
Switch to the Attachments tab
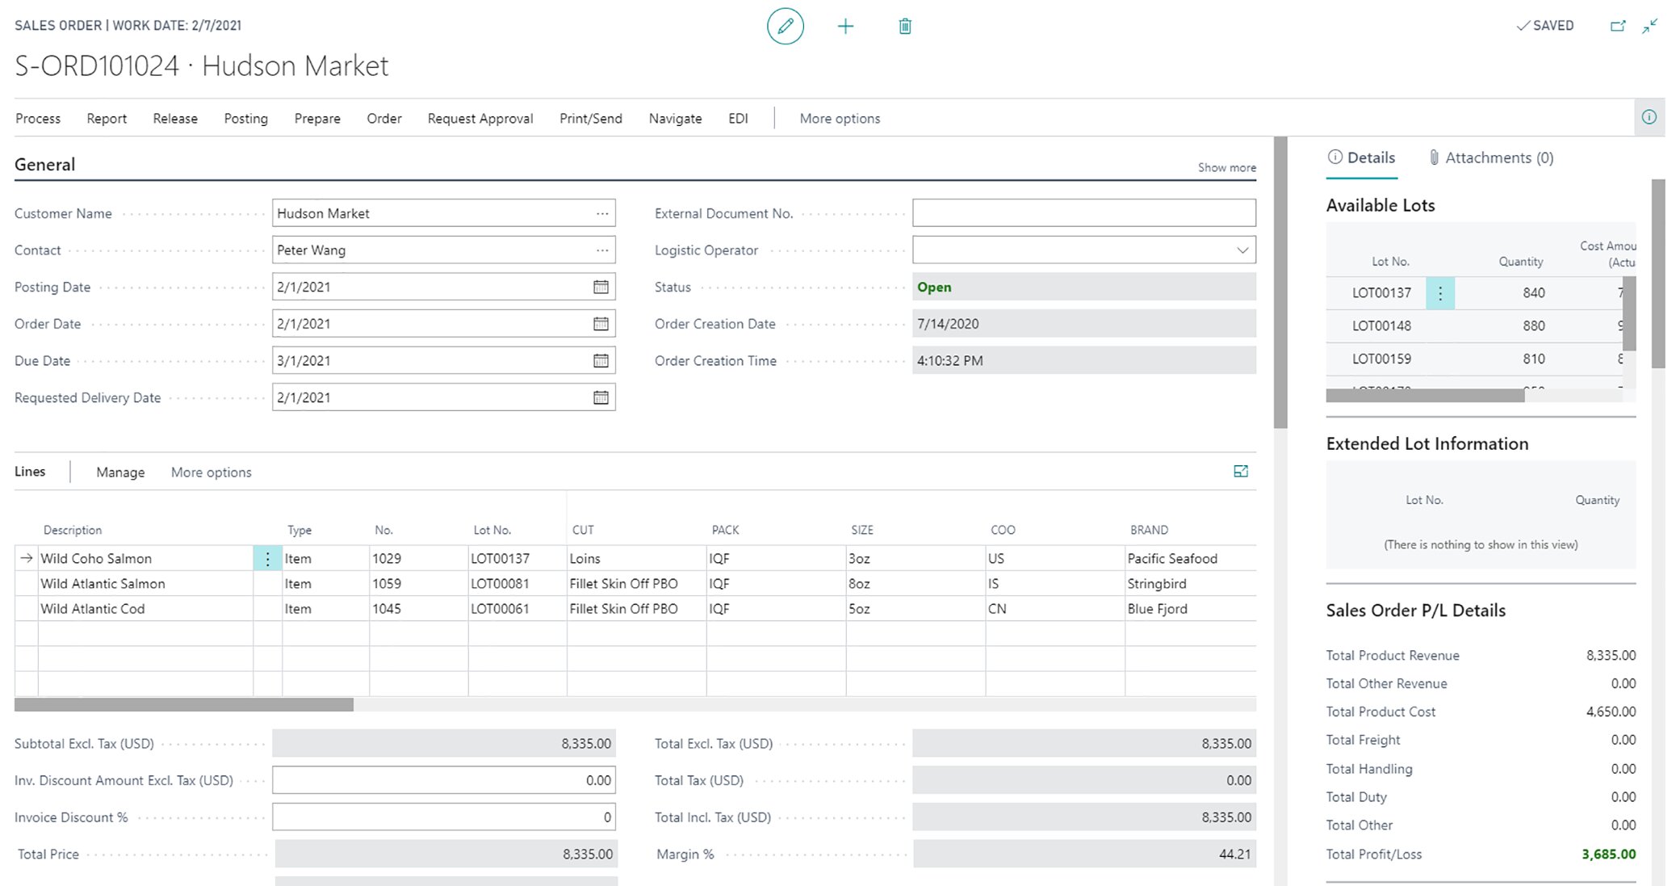click(x=1490, y=157)
